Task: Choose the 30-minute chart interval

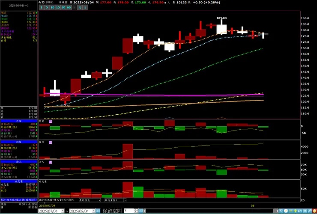Action: [63, 7]
